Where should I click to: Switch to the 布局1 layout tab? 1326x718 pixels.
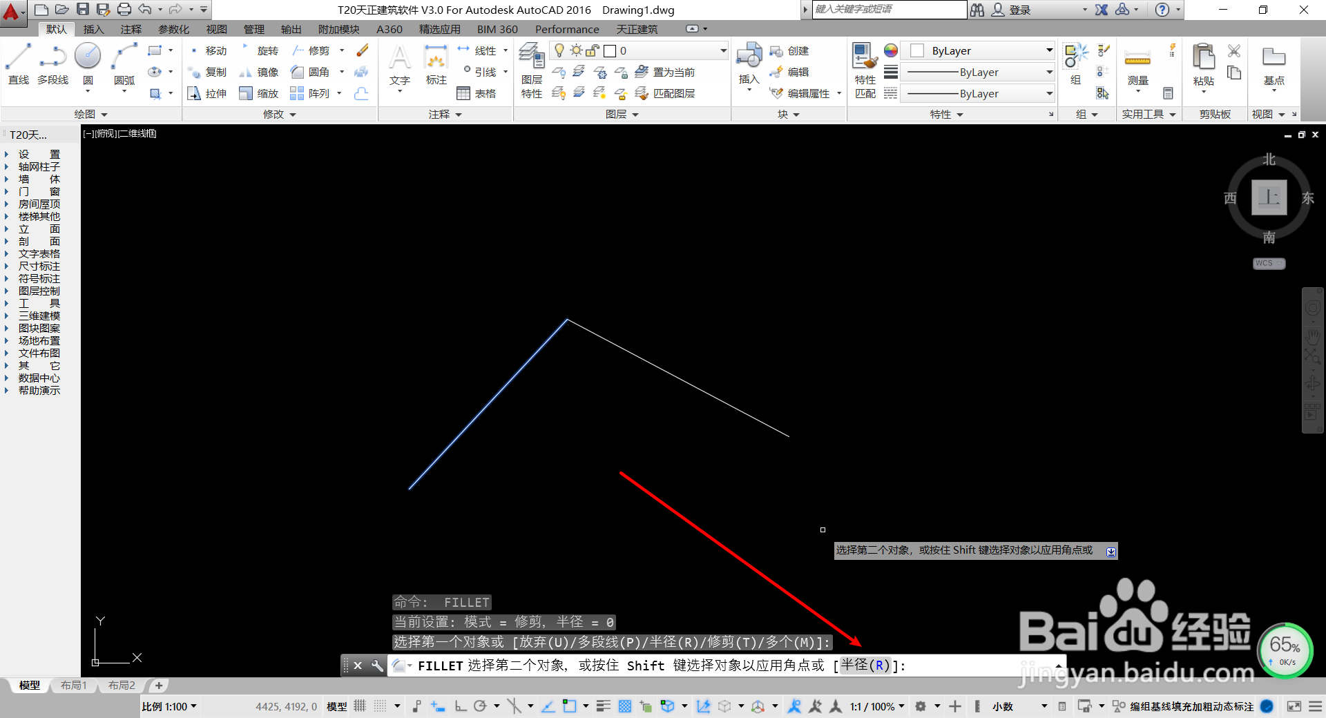click(74, 686)
